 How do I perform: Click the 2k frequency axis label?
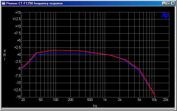[x=120, y=100]
